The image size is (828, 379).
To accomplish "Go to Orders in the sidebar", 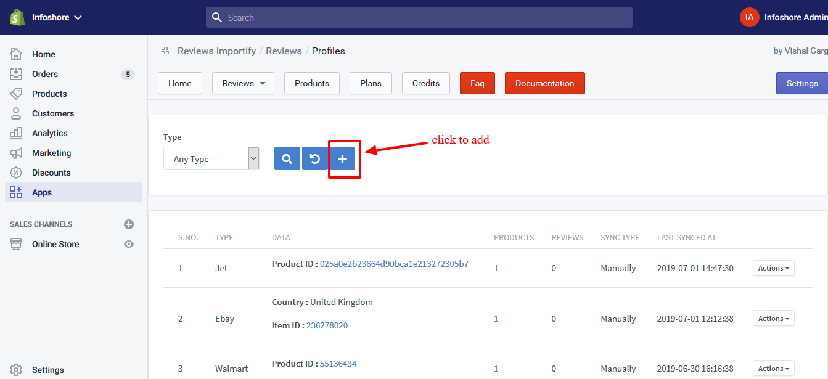I will pyautogui.click(x=45, y=74).
